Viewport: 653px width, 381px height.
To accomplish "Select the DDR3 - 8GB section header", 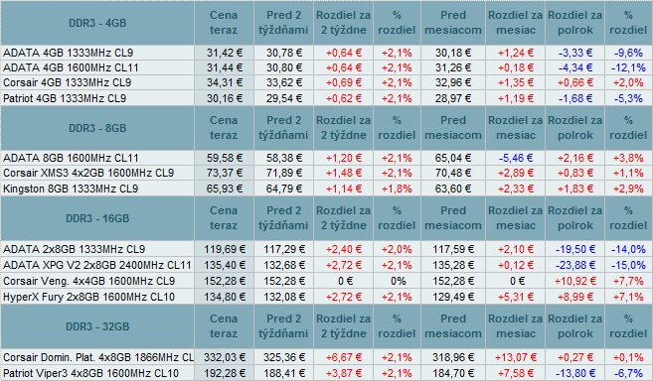I will click(97, 128).
